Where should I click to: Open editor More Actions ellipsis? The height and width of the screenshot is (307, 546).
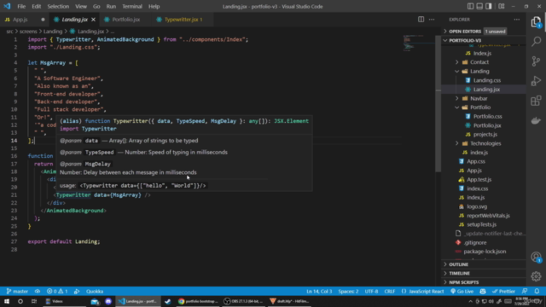coord(432,20)
